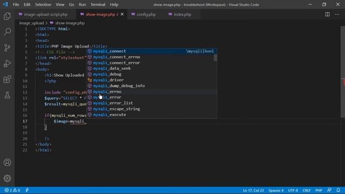
Task: Switch to config.php tab
Action: (146, 15)
